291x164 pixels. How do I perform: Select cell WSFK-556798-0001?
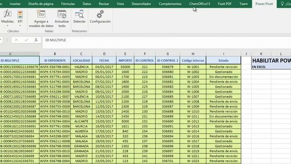point(55,67)
